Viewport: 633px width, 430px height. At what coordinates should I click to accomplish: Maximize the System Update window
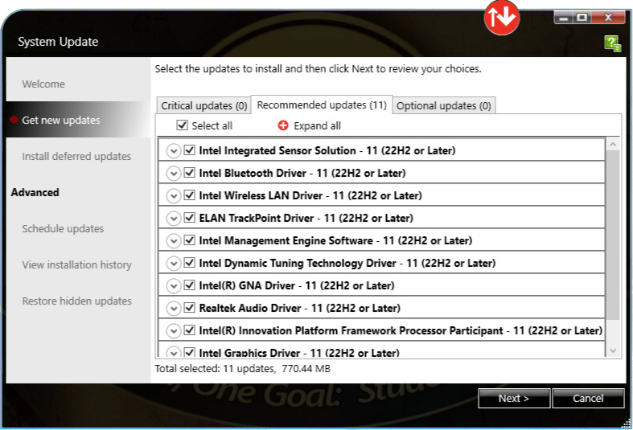coord(582,18)
